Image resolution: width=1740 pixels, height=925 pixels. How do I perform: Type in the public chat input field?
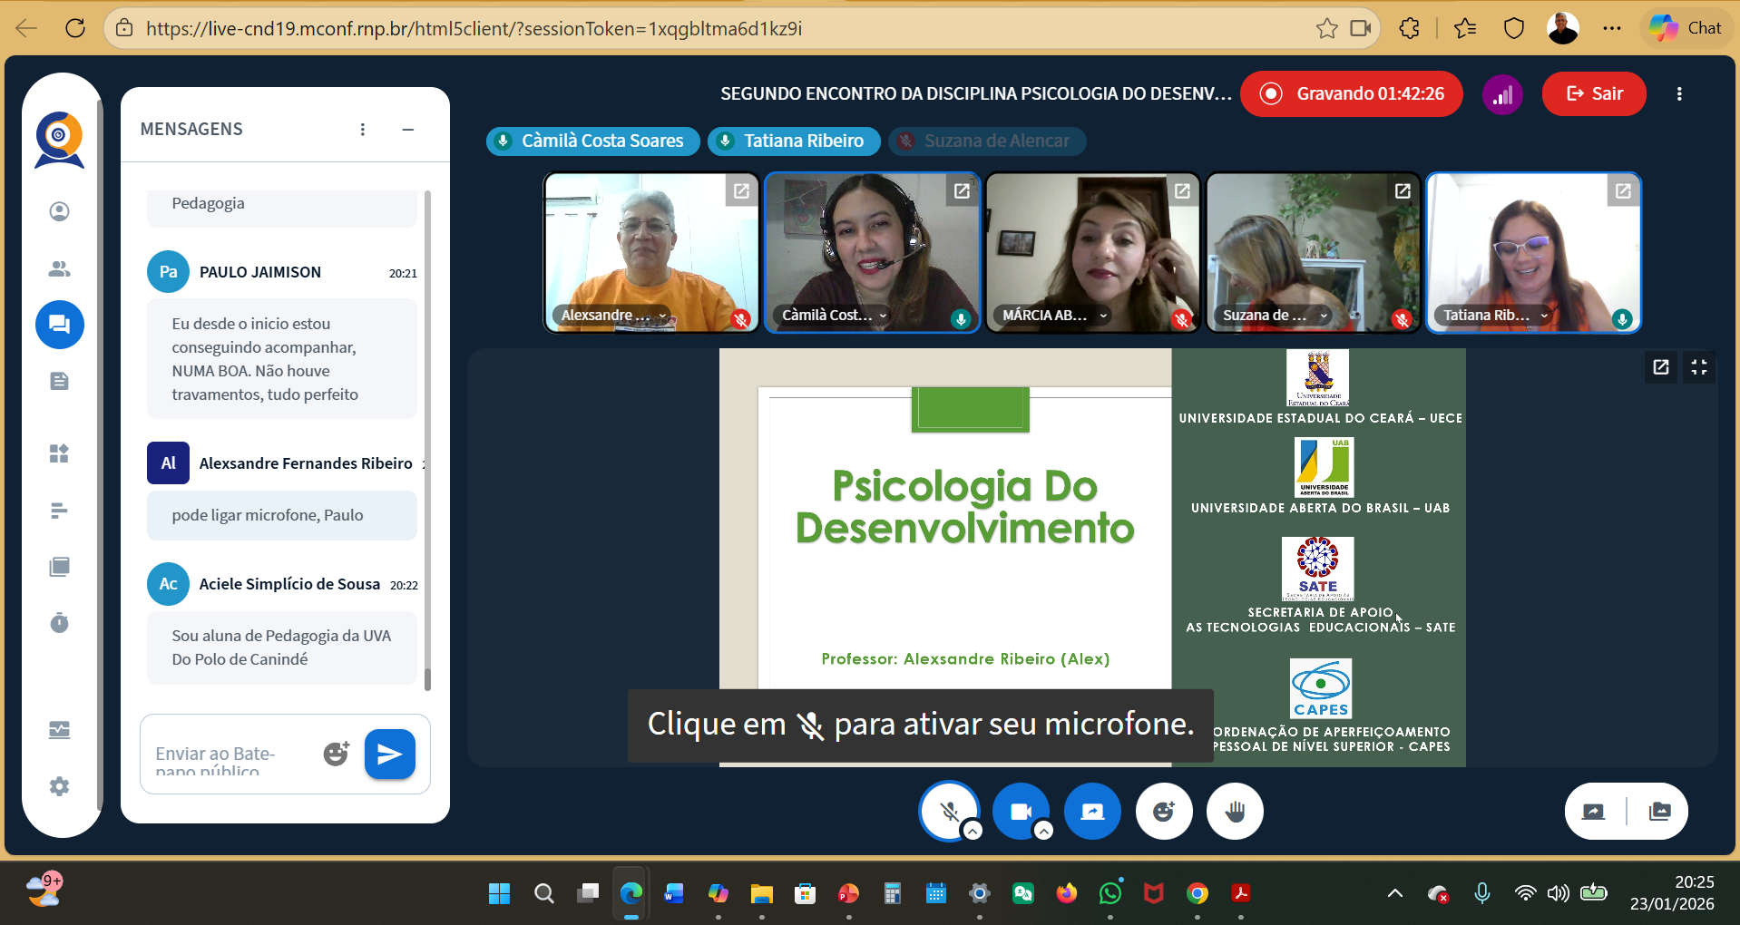[231, 755]
